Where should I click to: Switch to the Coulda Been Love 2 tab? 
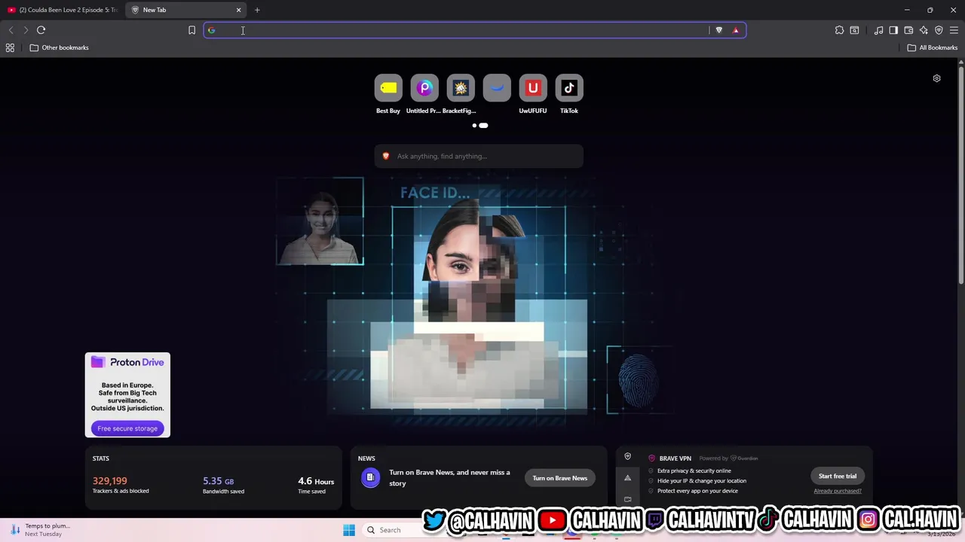[63, 10]
